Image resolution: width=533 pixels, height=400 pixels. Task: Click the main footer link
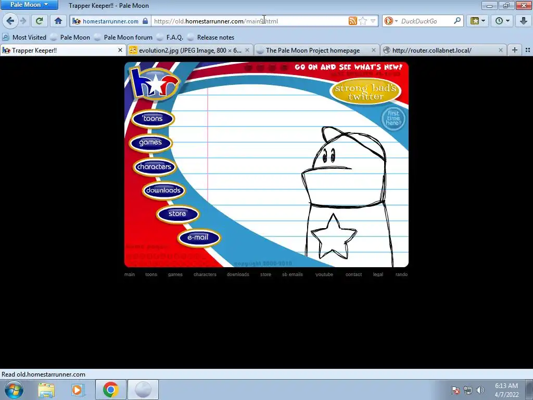130,274
